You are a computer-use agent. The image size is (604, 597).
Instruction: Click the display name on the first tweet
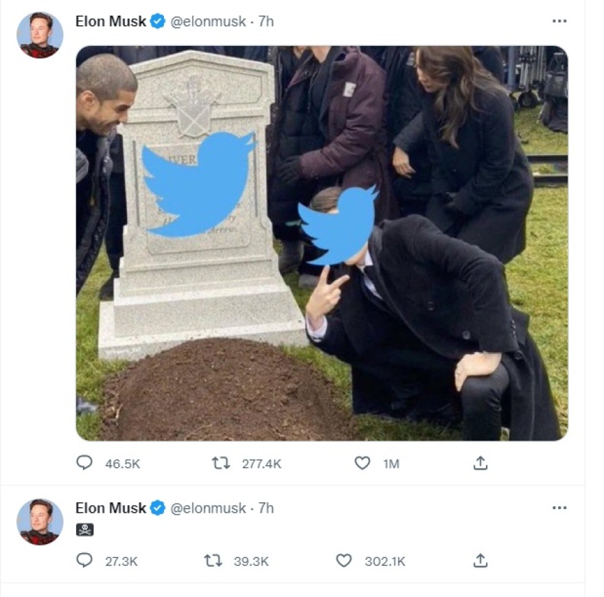click(111, 21)
